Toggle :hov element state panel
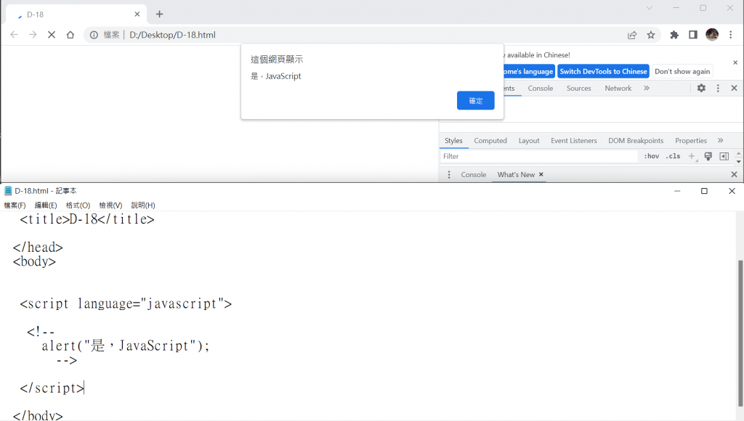The image size is (744, 421). (652, 156)
